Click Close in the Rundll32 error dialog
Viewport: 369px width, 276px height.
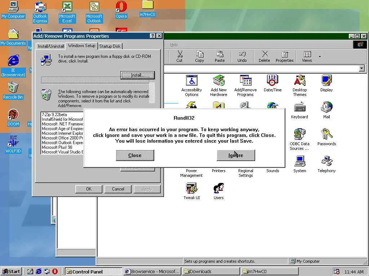[135, 155]
